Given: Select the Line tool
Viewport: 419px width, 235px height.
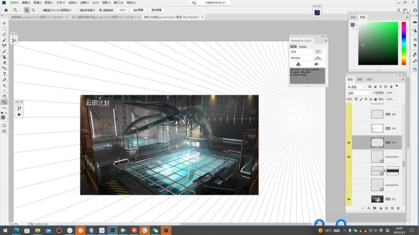Looking at the screenshot, I should [4, 91].
